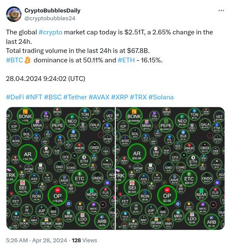
Task: Open the #Solana hashtag
Action: pos(161,97)
